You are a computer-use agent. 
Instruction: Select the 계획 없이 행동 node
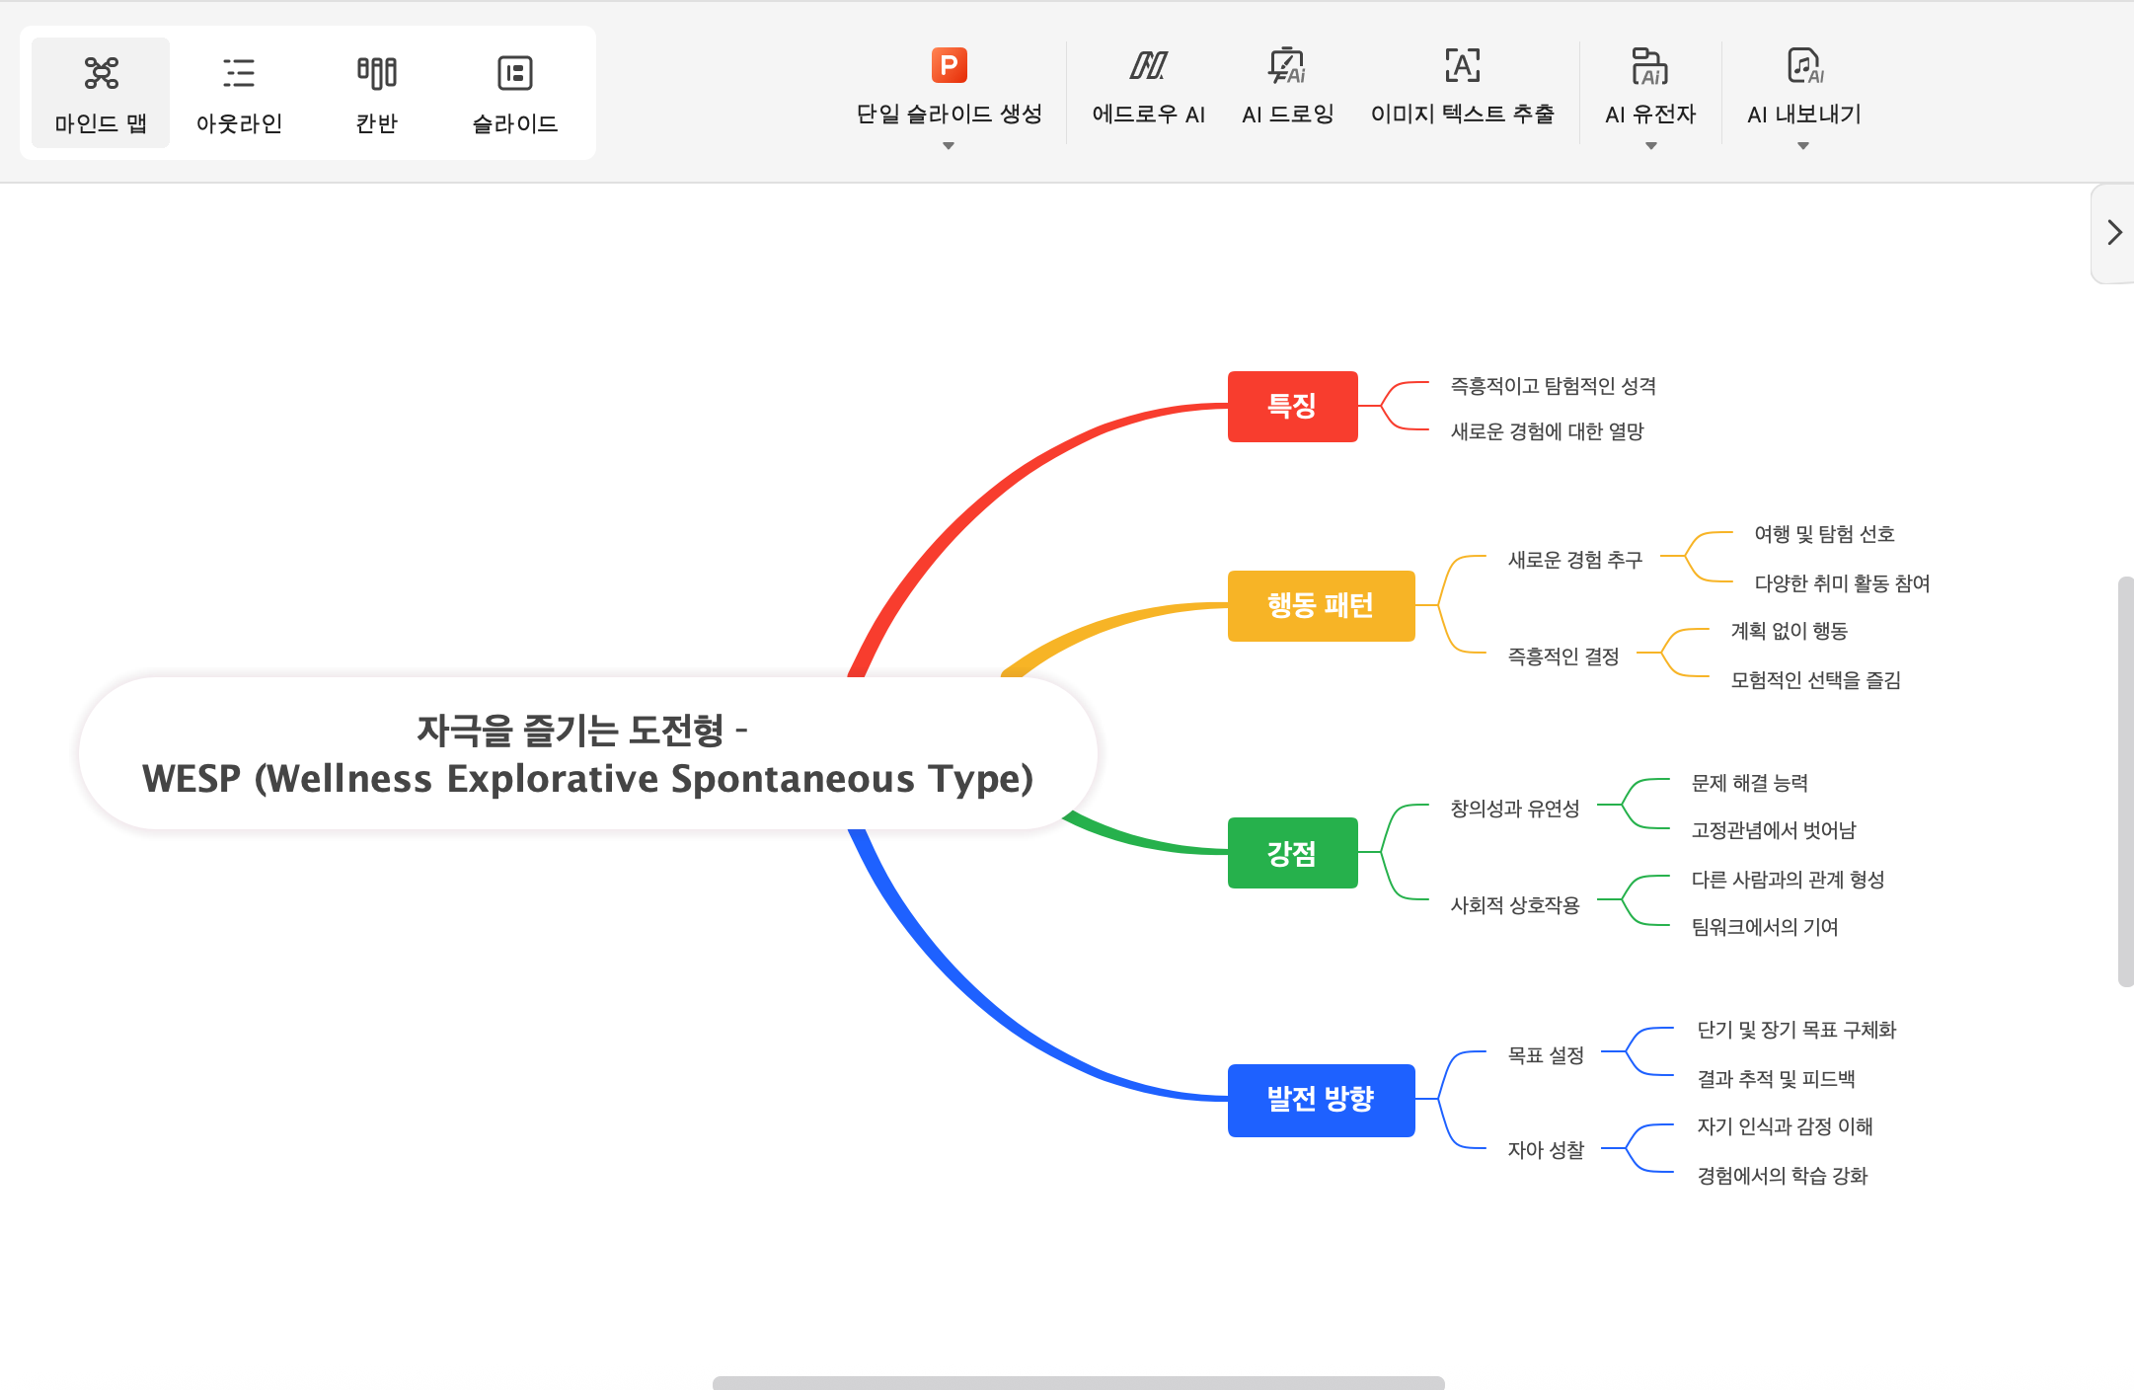1789,631
